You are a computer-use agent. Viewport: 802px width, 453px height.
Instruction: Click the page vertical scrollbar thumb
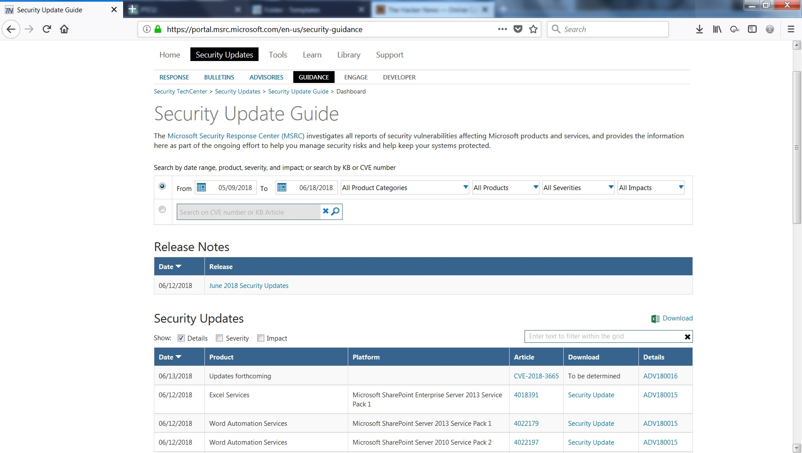[x=797, y=147]
